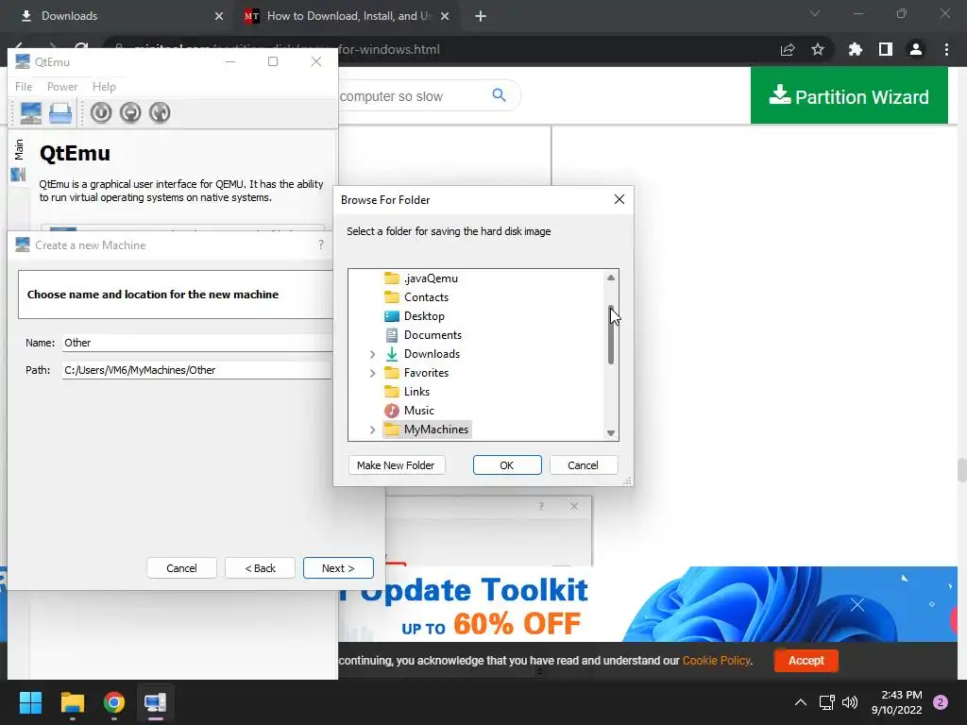Confirm folder selection with OK

507,465
